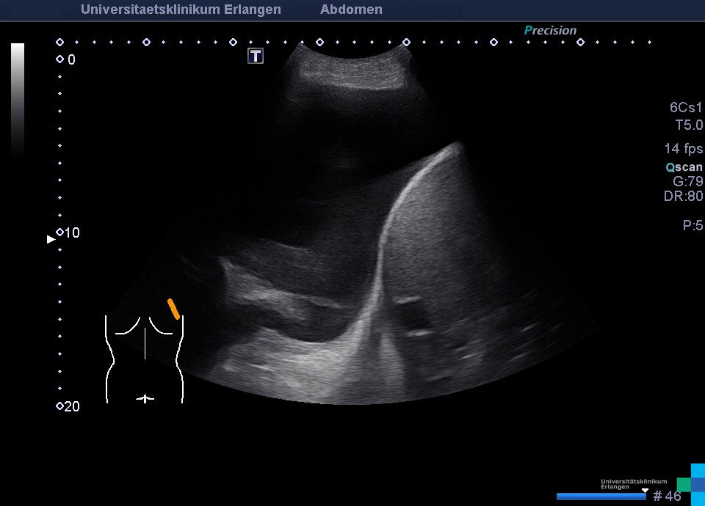The image size is (705, 506).
Task: Click the navel symbol on the body pictogram
Action: pos(145,398)
